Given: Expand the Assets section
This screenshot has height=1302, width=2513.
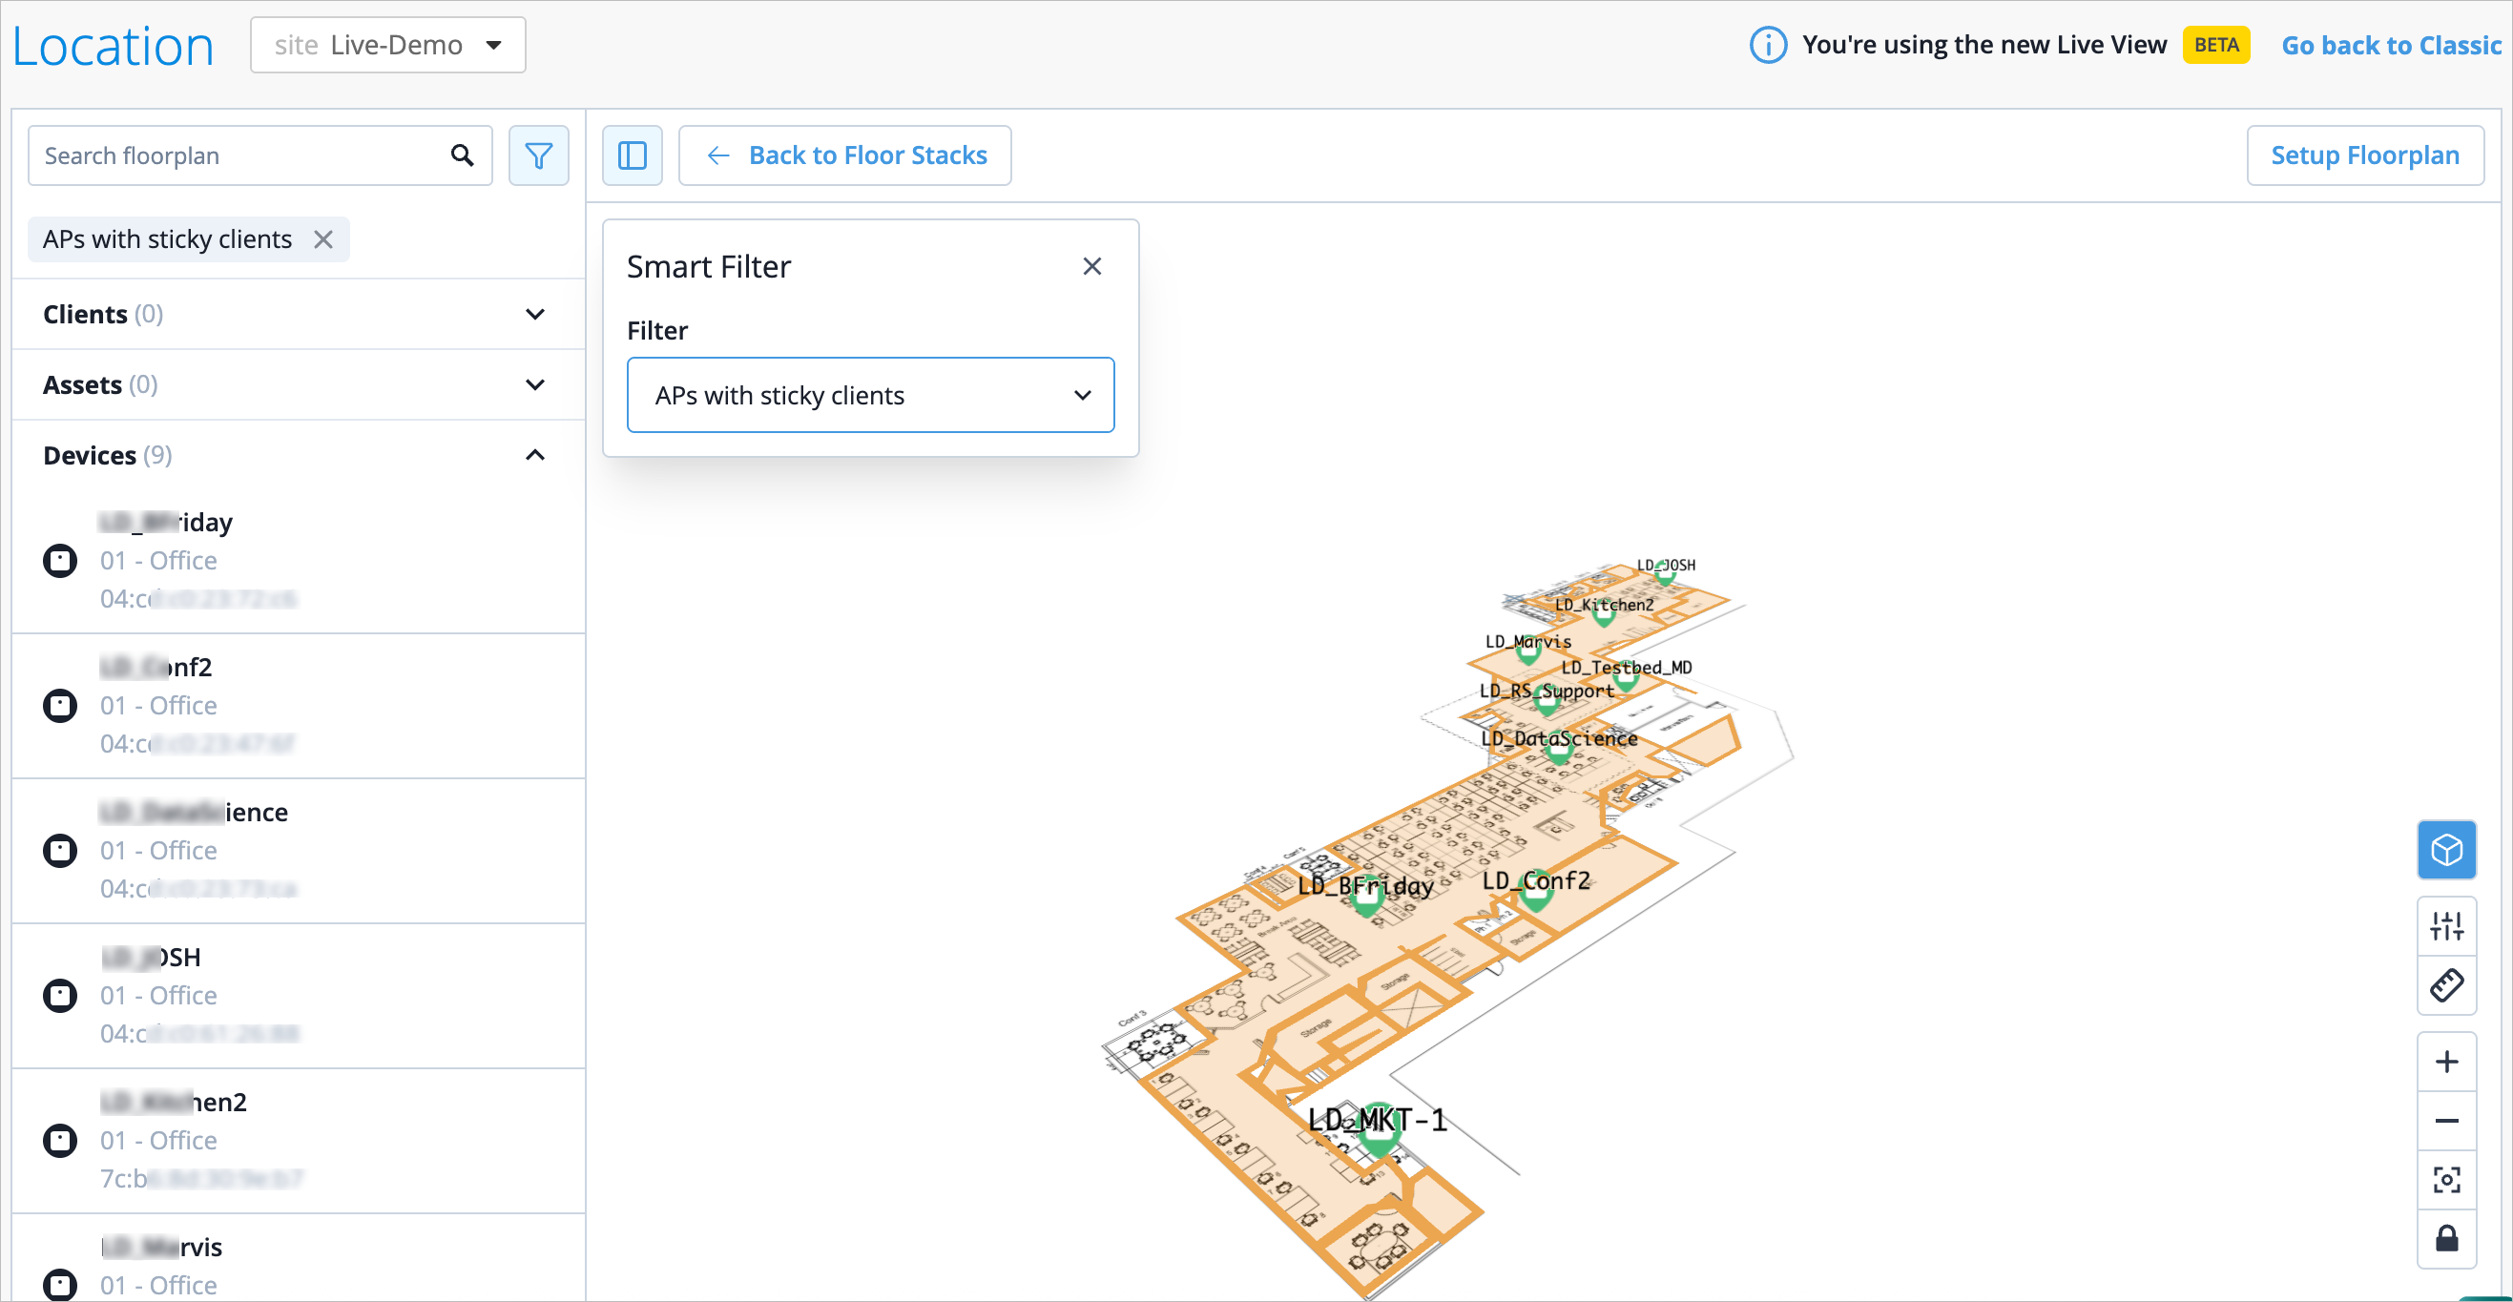Looking at the screenshot, I should pyautogui.click(x=534, y=384).
